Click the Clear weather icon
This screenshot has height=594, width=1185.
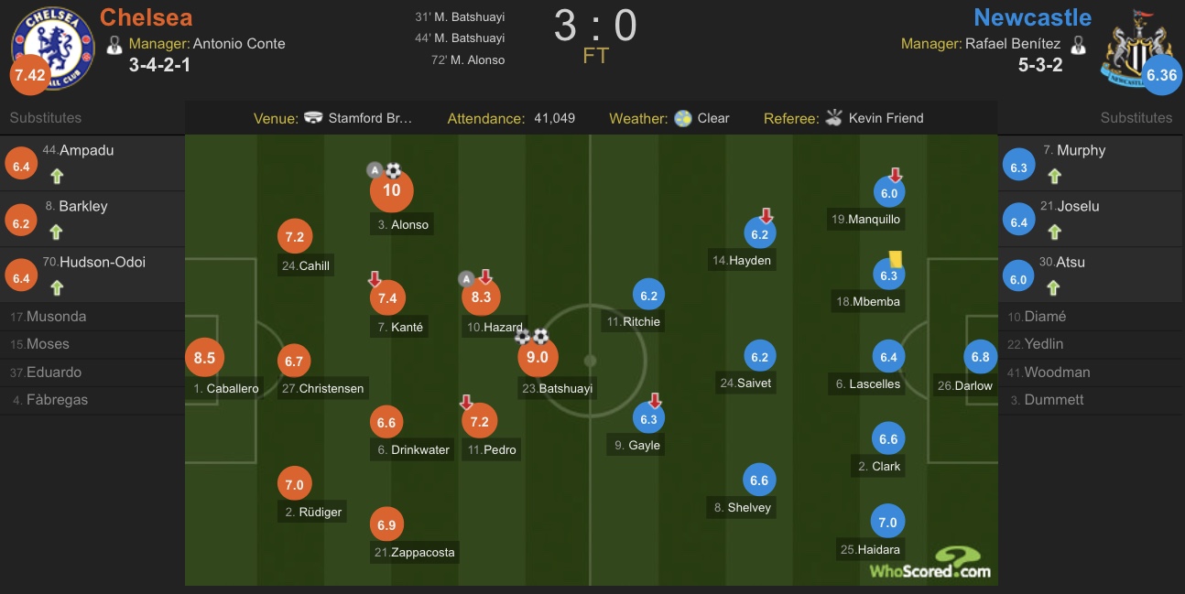[x=682, y=118]
